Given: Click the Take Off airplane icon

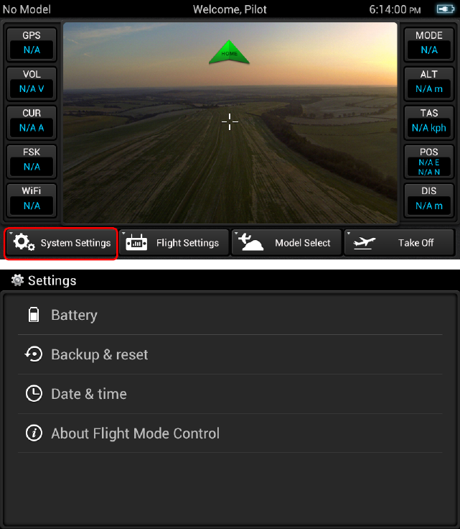Looking at the screenshot, I should tap(365, 242).
